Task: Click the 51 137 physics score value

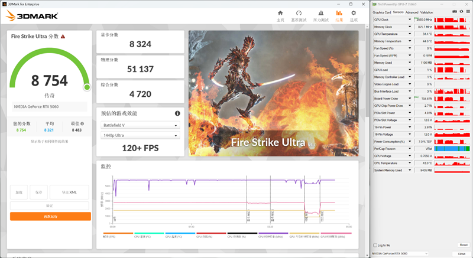Action: [140, 69]
